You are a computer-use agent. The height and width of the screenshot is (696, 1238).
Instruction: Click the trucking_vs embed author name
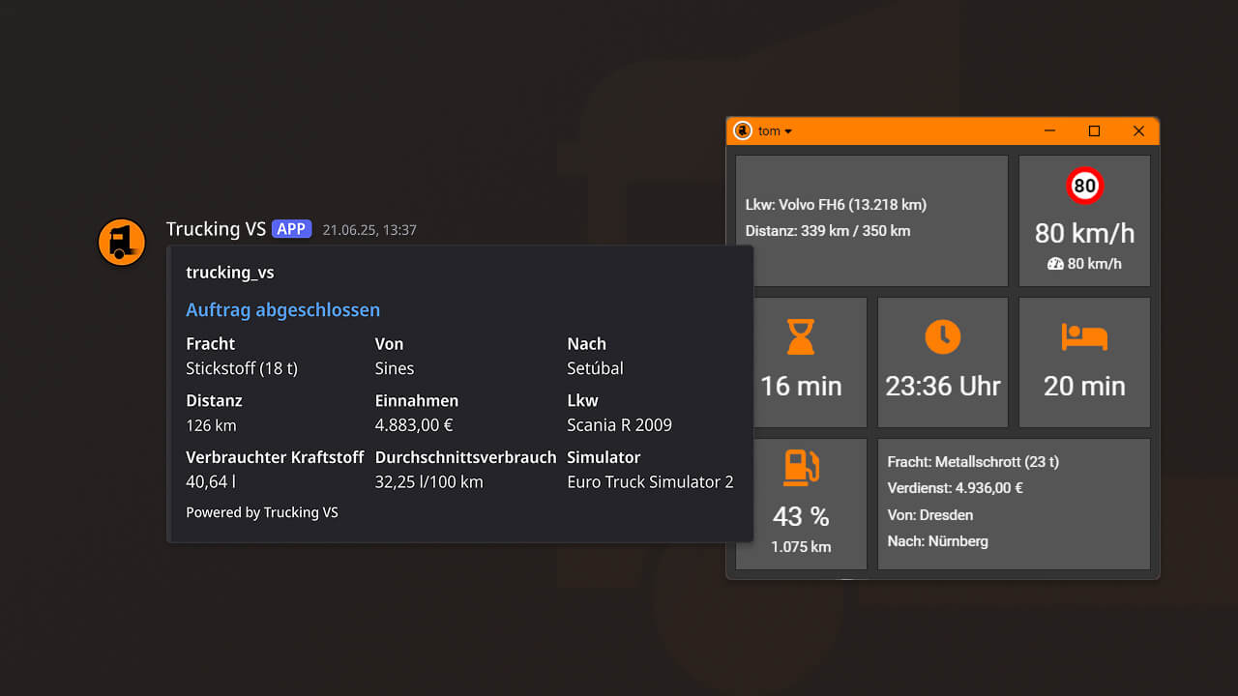click(230, 273)
